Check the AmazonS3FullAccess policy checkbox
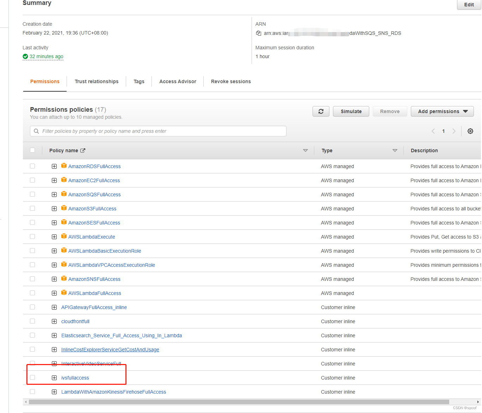 (32, 208)
